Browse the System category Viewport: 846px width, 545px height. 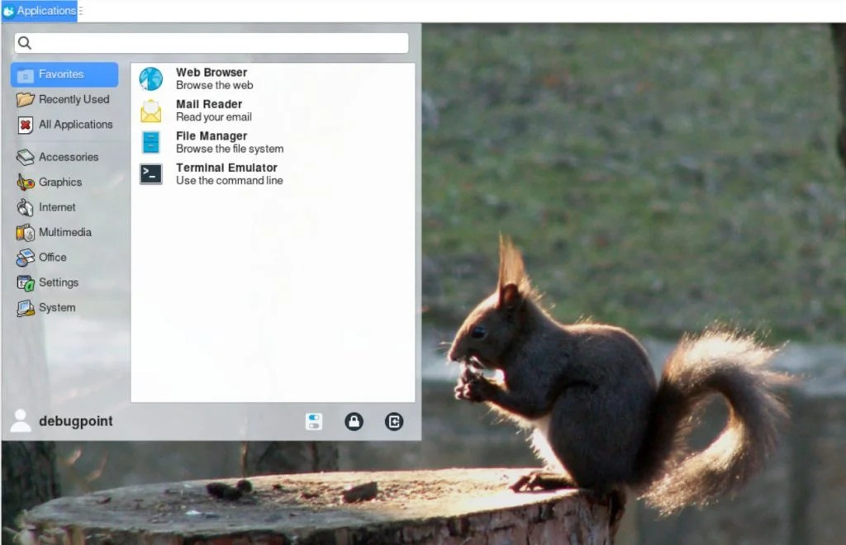(x=55, y=307)
